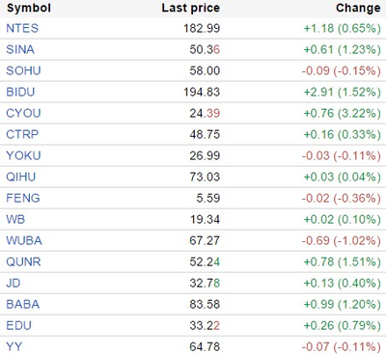Select the FENG symbol link
The height and width of the screenshot is (355, 386).
click(23, 198)
